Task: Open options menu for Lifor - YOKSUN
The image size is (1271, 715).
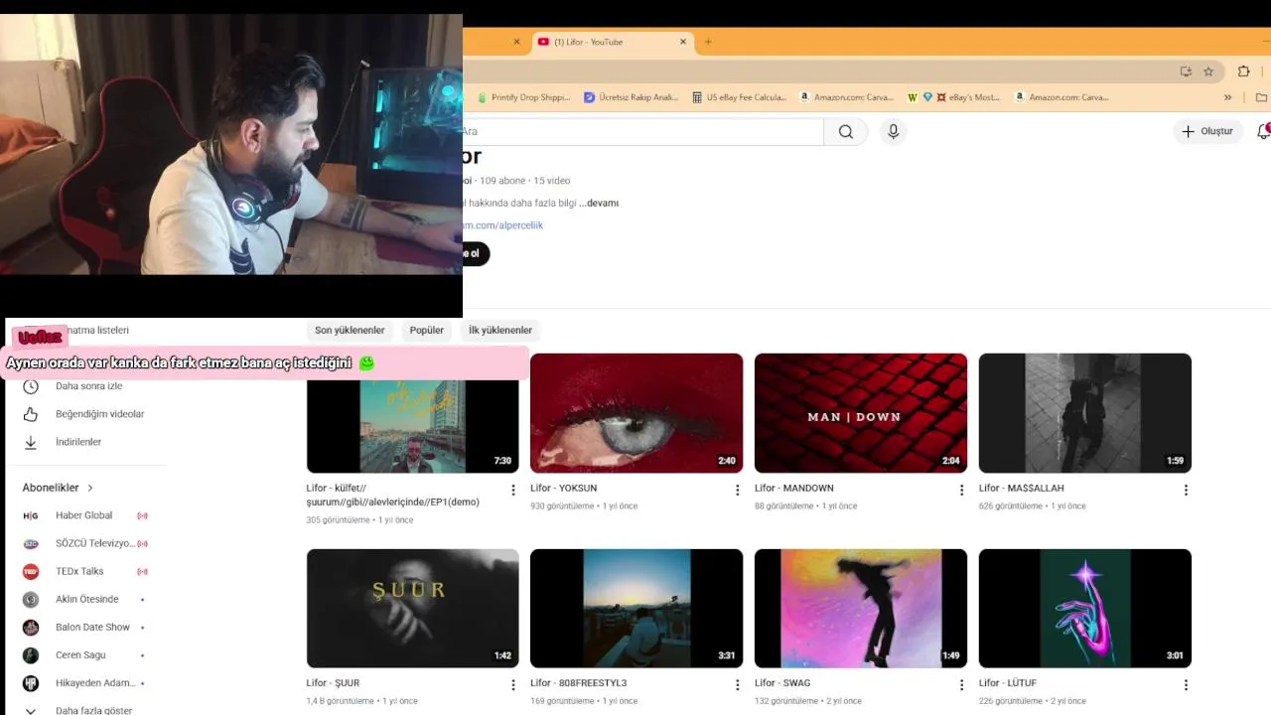Action: tap(738, 490)
